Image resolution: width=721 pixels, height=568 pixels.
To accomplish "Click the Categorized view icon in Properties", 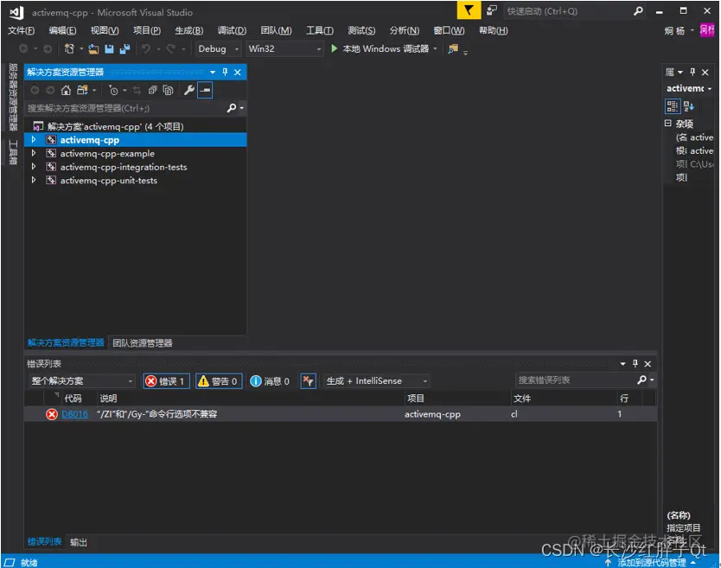I will pos(673,106).
